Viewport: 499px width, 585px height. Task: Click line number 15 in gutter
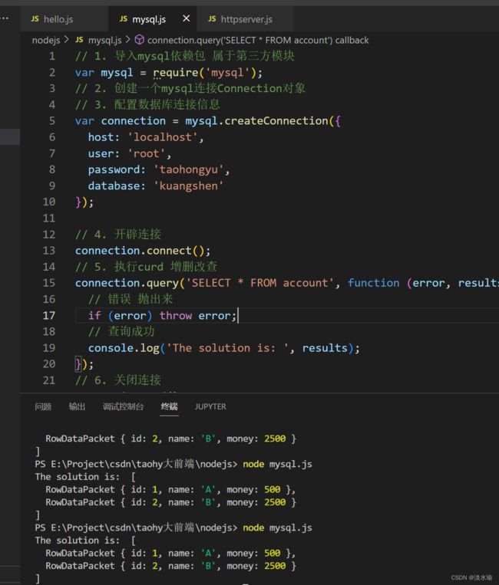click(49, 283)
